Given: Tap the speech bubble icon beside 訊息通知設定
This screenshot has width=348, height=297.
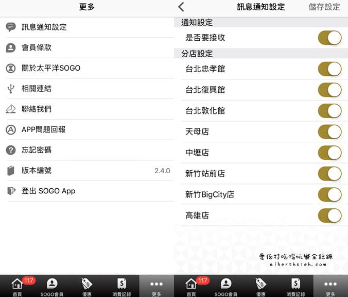Looking at the screenshot, I should pos(11,27).
